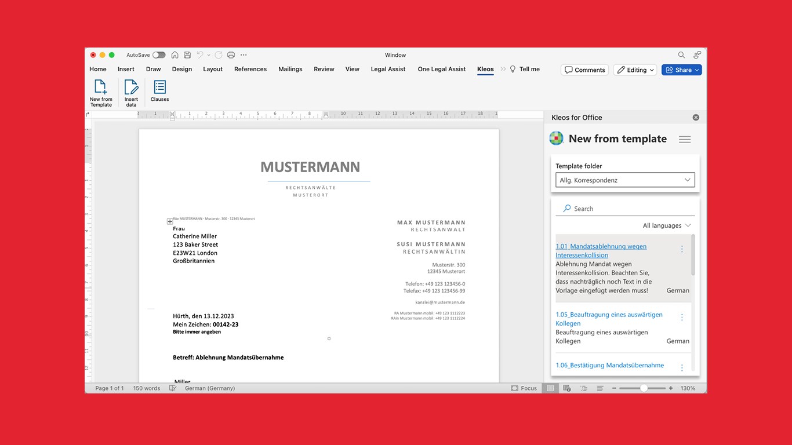Open the Share dropdown button

pos(682,70)
